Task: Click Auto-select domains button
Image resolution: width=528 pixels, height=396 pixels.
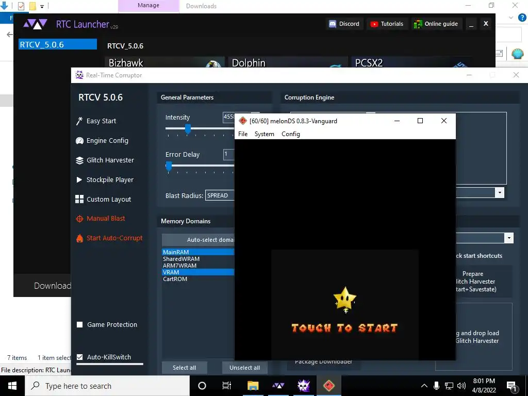Action: pyautogui.click(x=199, y=240)
